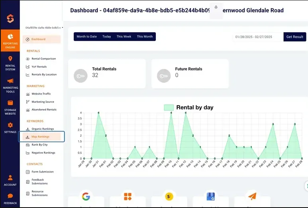Open the Reporting Engine section
This screenshot has width=308, height=208.
[10, 41]
